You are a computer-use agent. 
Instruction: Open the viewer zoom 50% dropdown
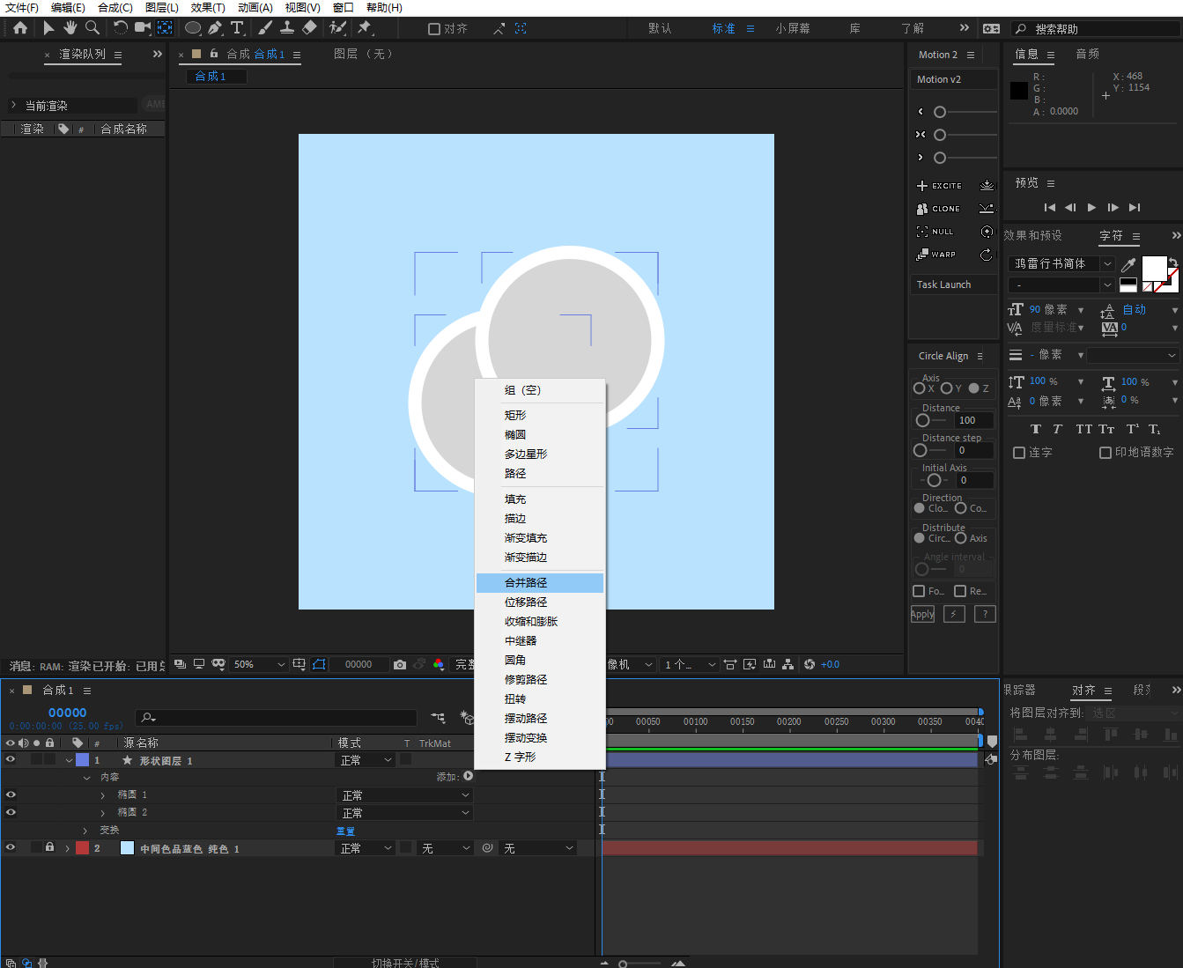tap(259, 664)
